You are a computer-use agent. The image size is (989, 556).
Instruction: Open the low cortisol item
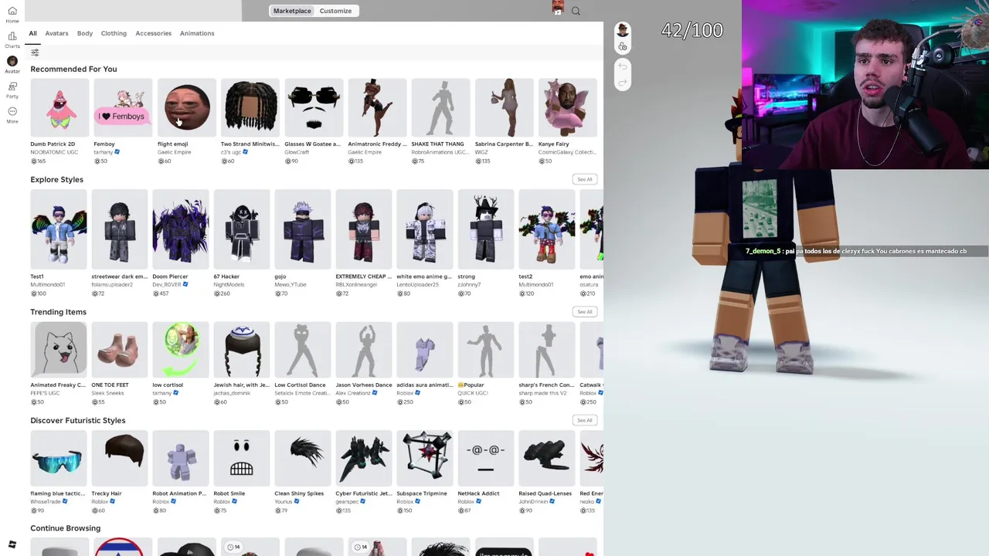point(181,350)
